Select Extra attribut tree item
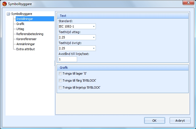Image resolution: width=196 pixels, height=129 pixels. point(26,49)
